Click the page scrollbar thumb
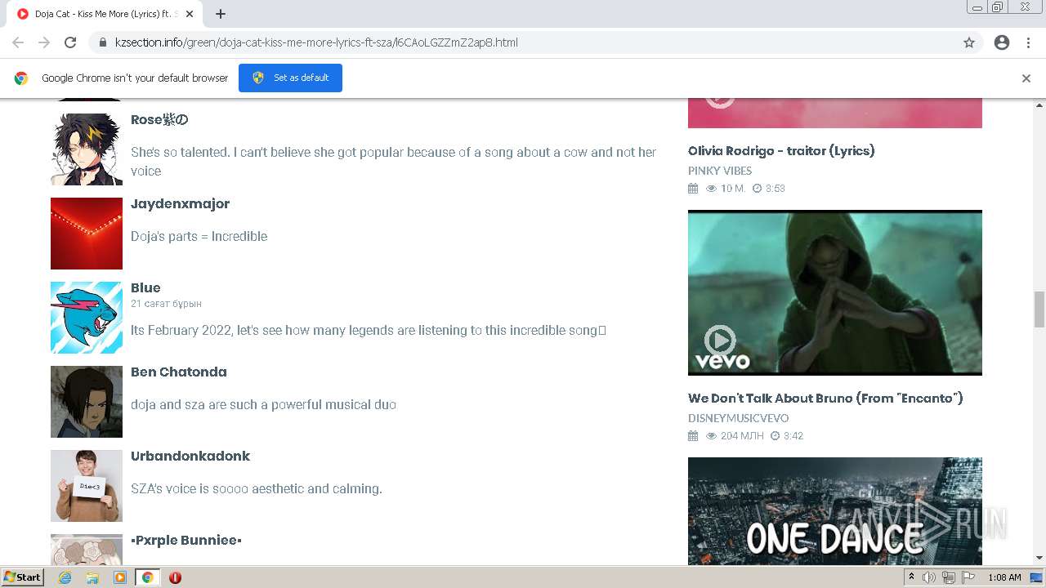The width and height of the screenshot is (1046, 588). click(1039, 309)
